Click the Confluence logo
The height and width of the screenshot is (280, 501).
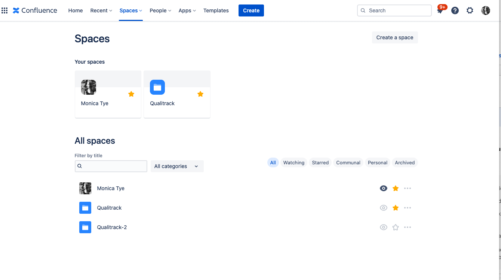pos(35,10)
